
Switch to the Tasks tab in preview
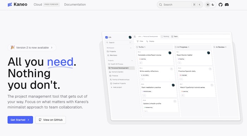(175, 37)
